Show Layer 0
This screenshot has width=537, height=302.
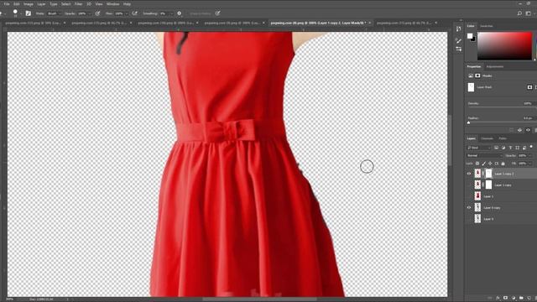tap(469, 219)
